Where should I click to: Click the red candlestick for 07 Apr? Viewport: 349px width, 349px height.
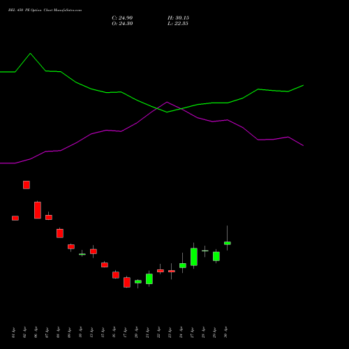pyautogui.click(x=49, y=217)
